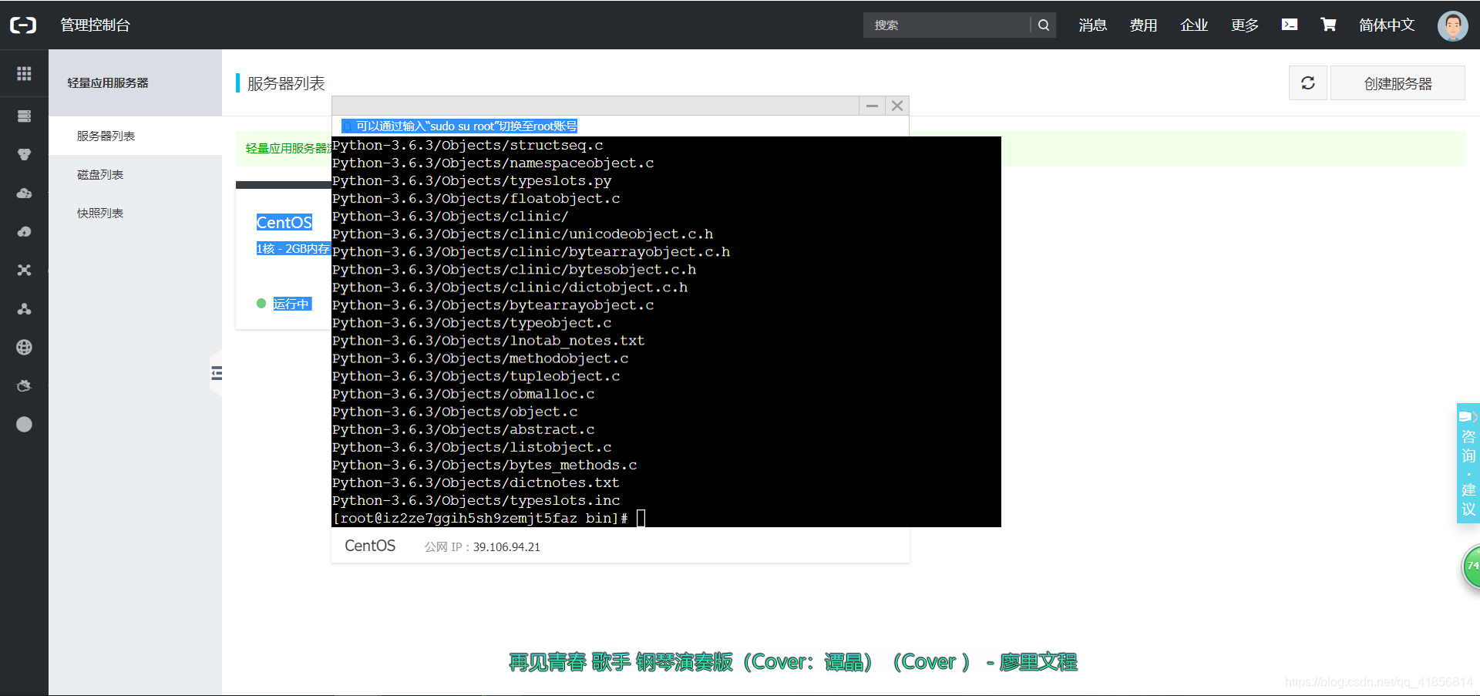Open the 简体中文 language selector
1480x696 pixels.
tap(1387, 25)
